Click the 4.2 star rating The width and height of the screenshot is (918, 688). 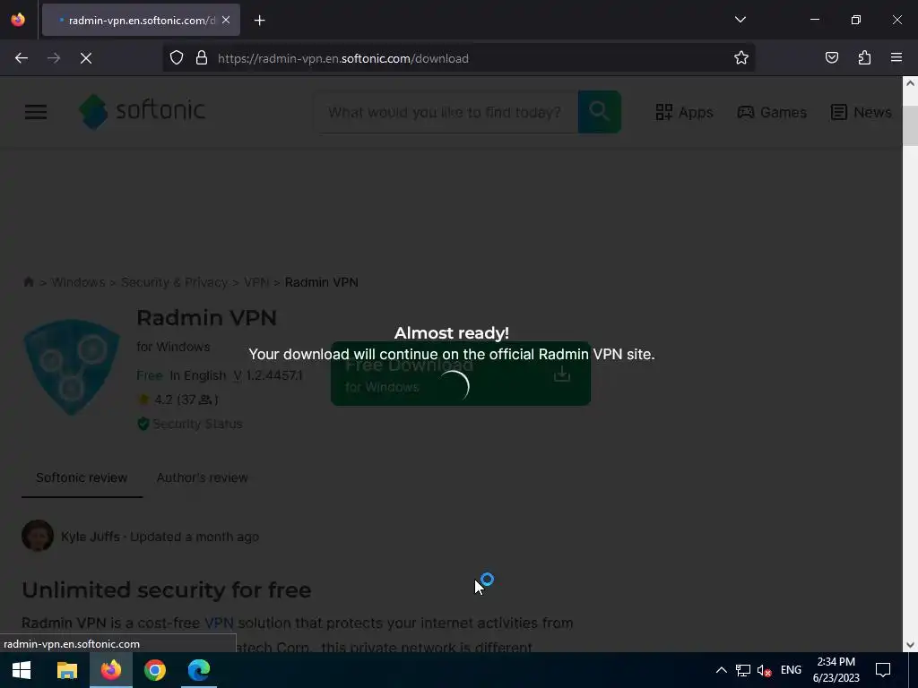point(178,400)
